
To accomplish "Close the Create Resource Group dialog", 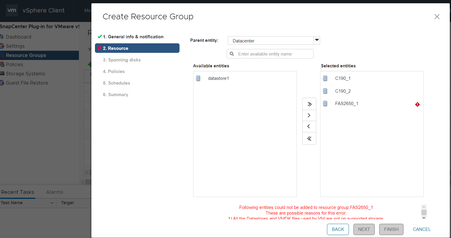I will (x=437, y=17).
